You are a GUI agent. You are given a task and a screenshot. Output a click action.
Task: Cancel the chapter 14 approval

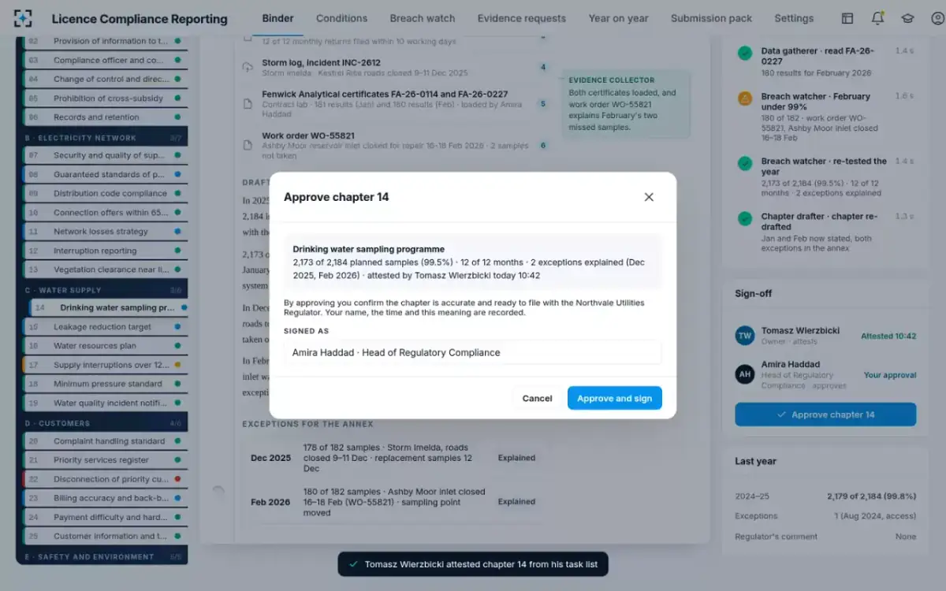coord(537,398)
